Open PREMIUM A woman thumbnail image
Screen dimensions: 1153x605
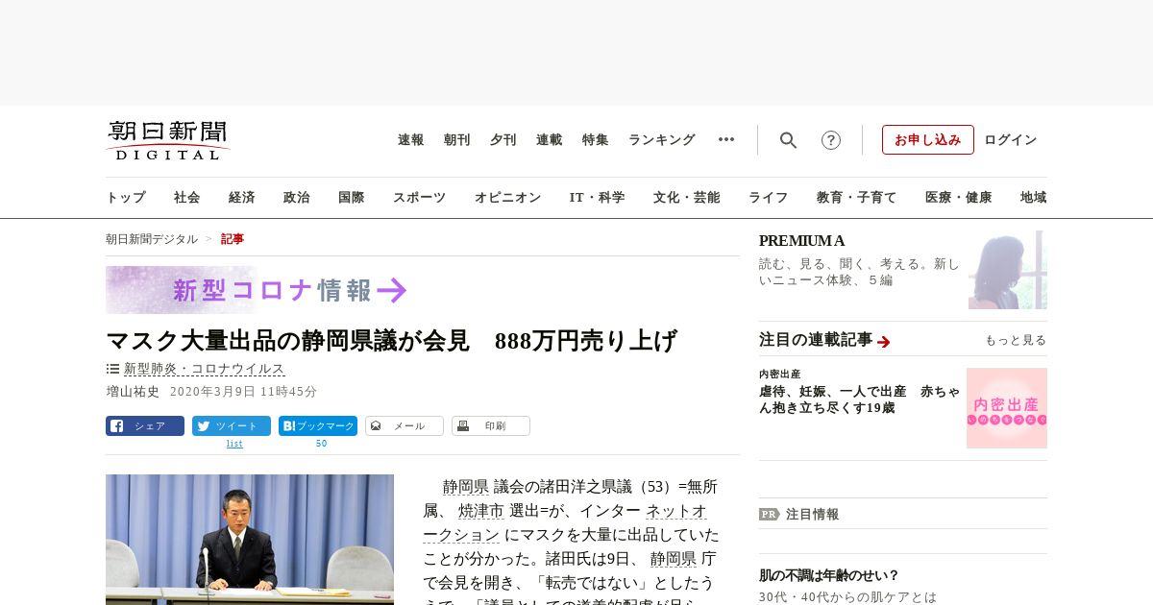(1007, 270)
